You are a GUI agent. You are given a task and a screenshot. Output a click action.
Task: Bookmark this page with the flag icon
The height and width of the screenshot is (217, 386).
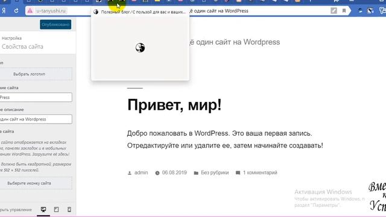click(344, 11)
